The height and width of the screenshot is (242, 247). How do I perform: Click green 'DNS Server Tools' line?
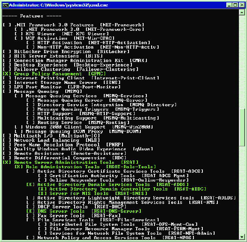pos(84,211)
